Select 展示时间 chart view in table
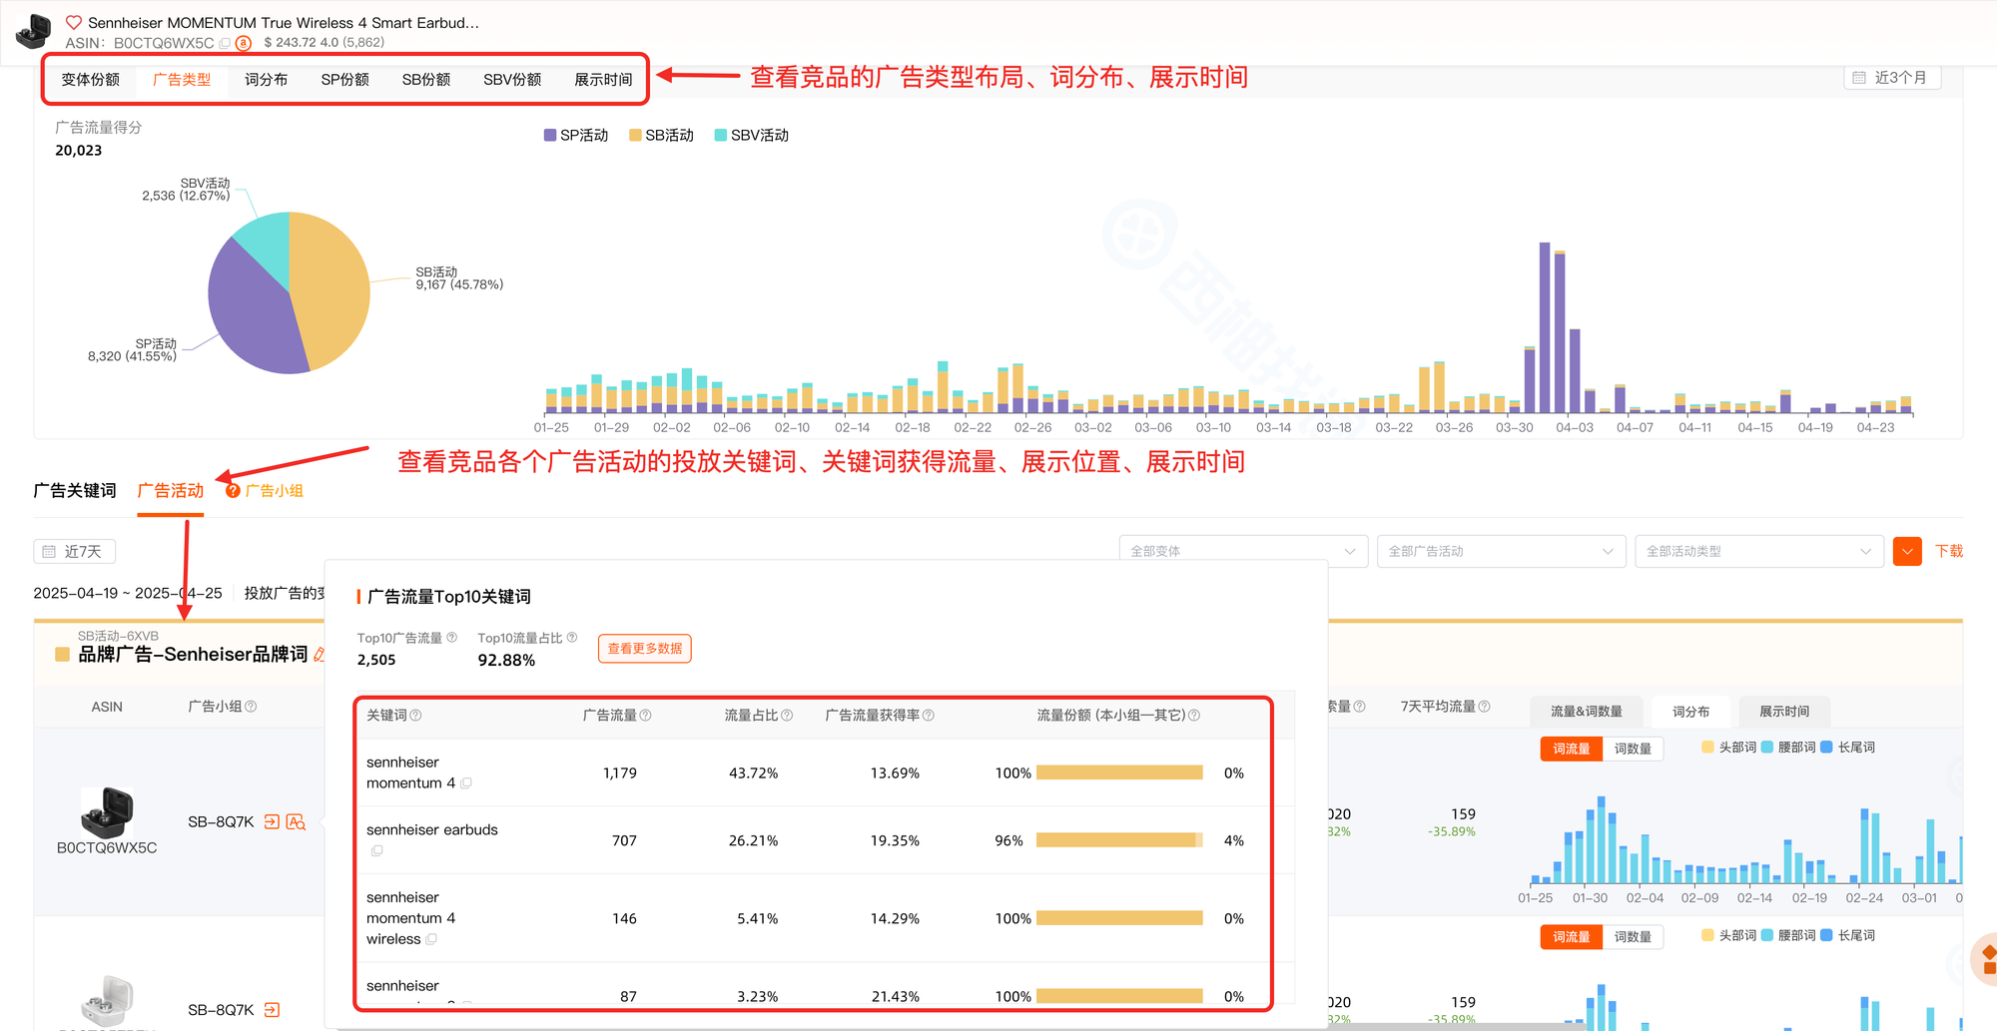Image resolution: width=1997 pixels, height=1031 pixels. pos(1784,712)
